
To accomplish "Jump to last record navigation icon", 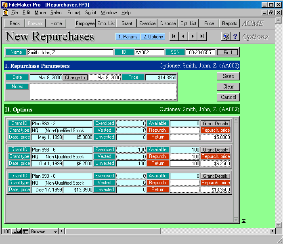I will (202, 36).
